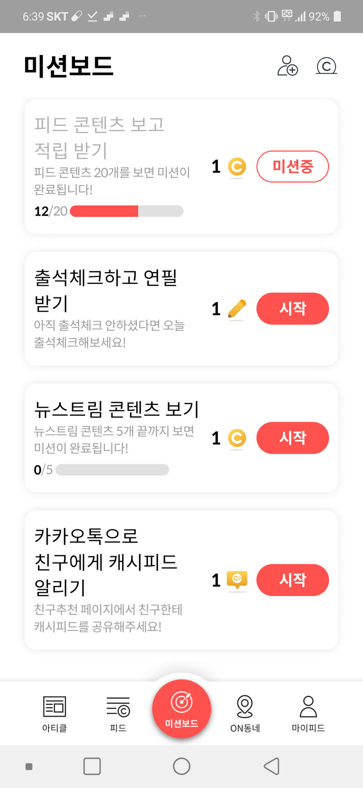Open the 카카오톡으로 친구에게 캐시피드 알리기 card title

pos(106,561)
